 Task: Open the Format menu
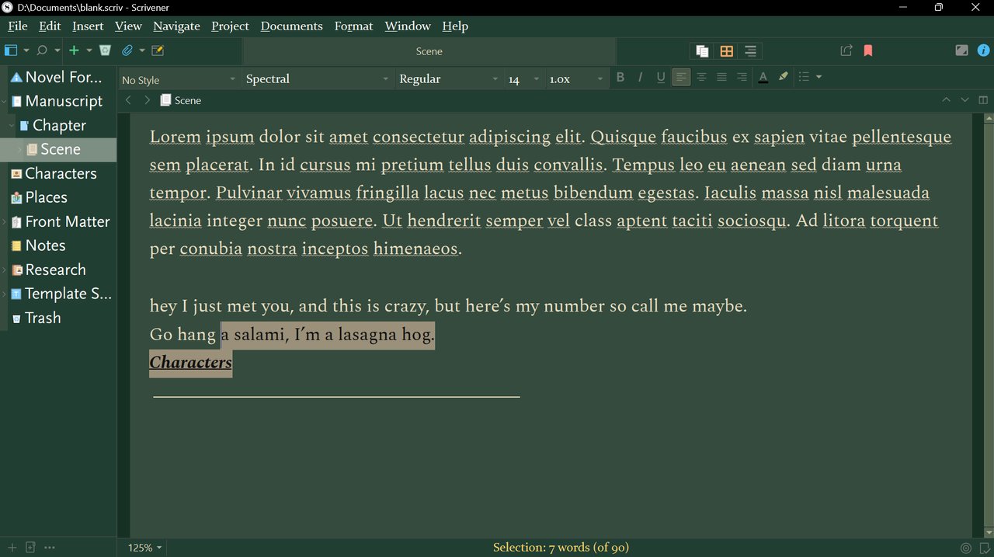353,26
